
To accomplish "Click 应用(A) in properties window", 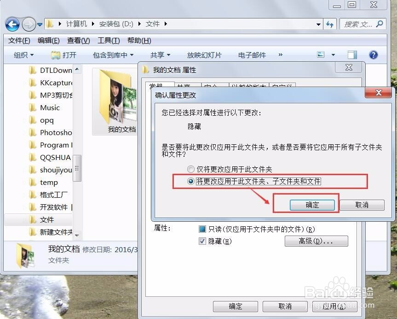I will 335,306.
